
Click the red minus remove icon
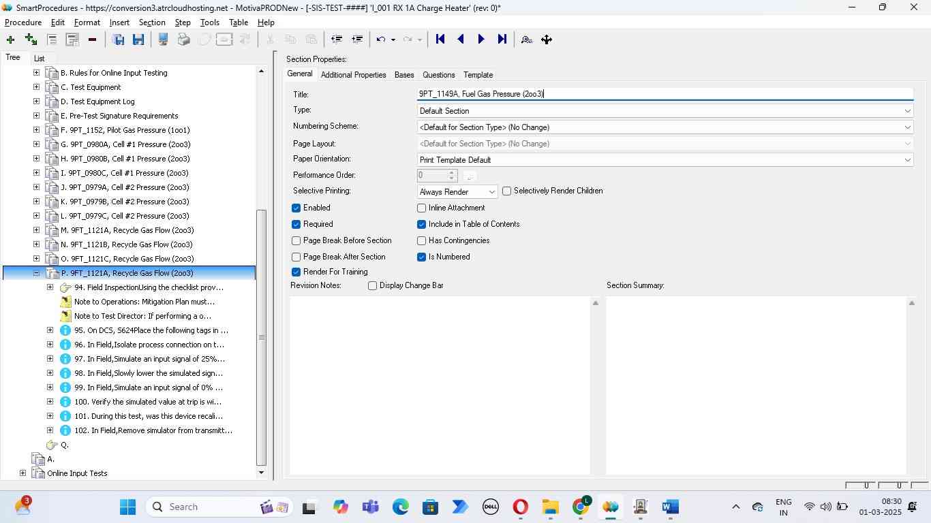[92, 39]
